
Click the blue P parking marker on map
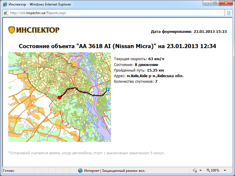(108, 89)
